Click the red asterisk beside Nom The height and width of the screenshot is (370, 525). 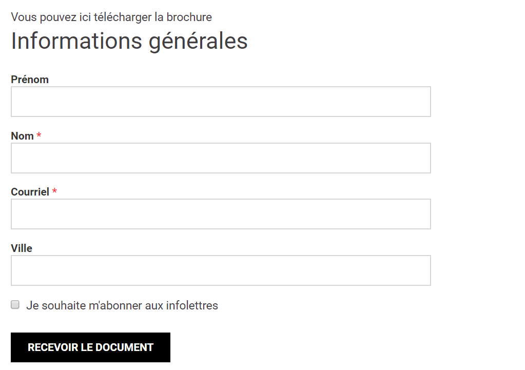click(39, 135)
